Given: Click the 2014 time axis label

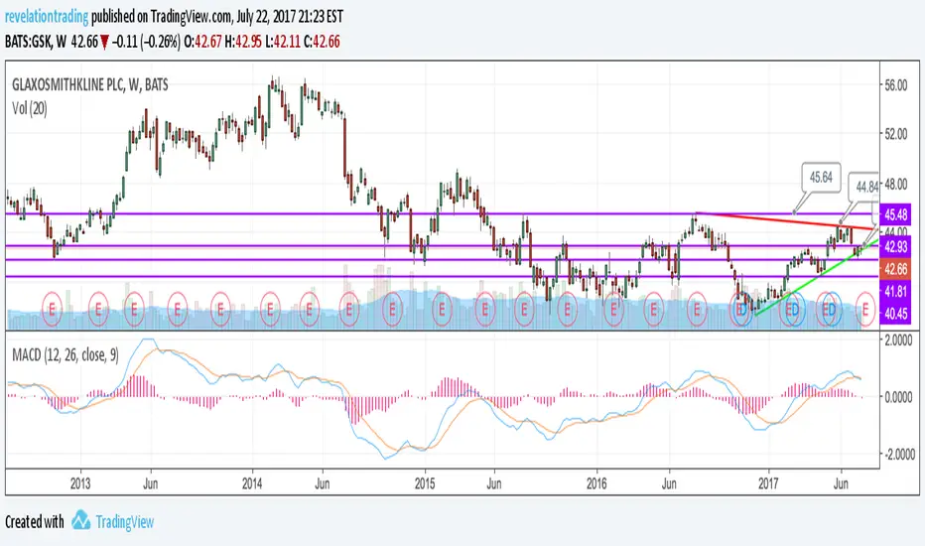Looking at the screenshot, I should click(252, 484).
